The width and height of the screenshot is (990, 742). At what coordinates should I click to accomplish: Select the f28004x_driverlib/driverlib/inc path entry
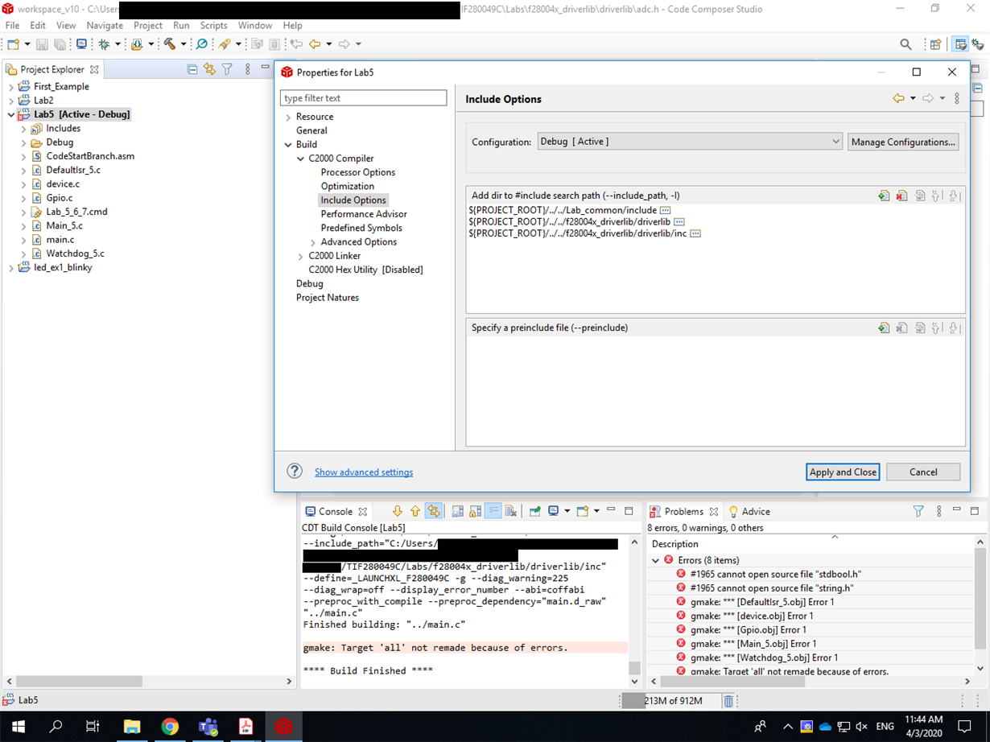point(577,233)
